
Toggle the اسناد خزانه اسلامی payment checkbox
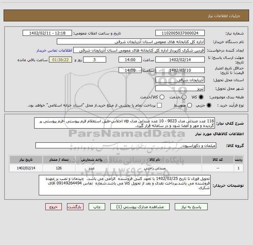pyautogui.click(x=159, y=105)
